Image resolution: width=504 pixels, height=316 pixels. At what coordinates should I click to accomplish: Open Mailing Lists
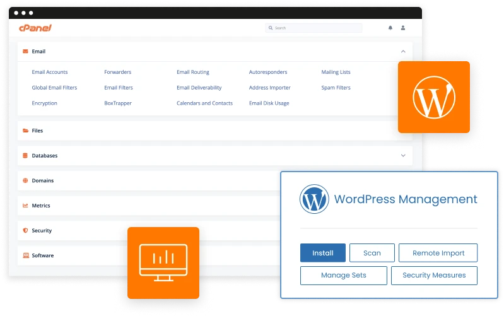pos(336,72)
